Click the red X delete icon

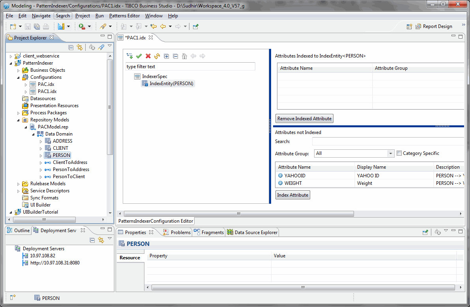point(148,56)
